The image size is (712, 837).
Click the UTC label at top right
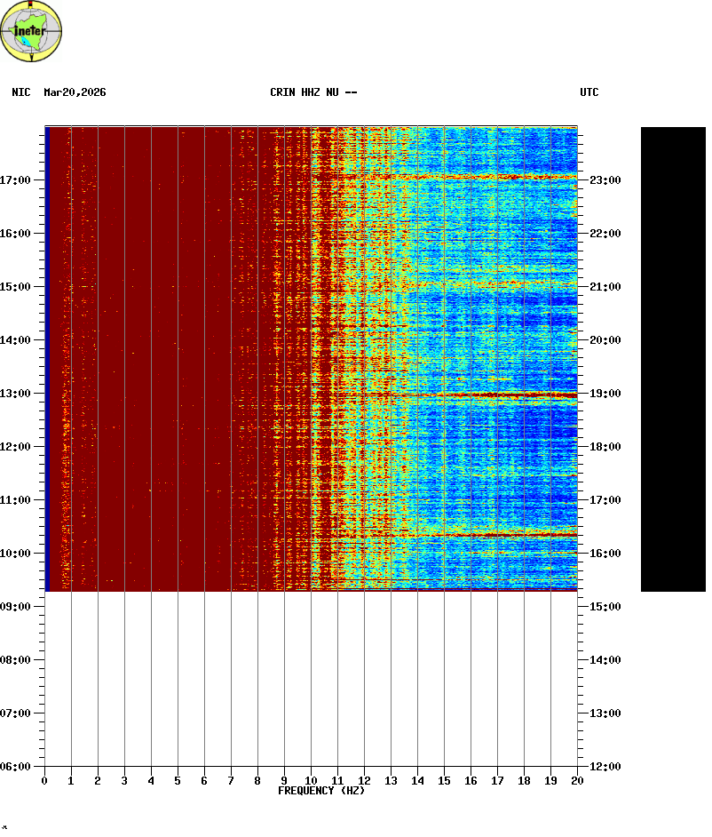[589, 92]
